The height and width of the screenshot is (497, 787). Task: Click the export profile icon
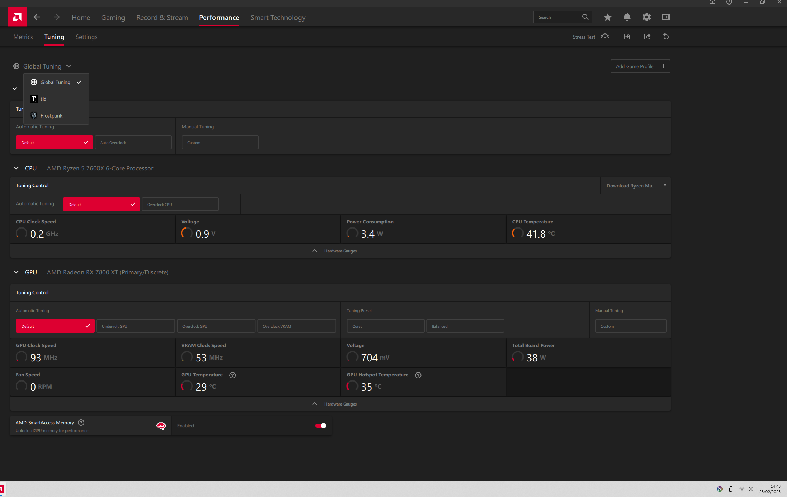pos(647,37)
